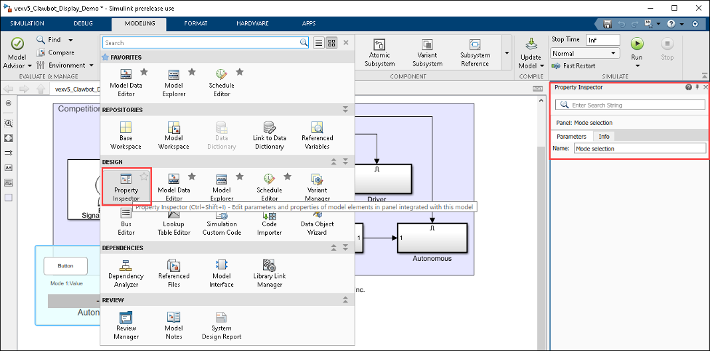The image size is (710, 351).
Task: Open Referenced Variables
Action: [x=317, y=135]
